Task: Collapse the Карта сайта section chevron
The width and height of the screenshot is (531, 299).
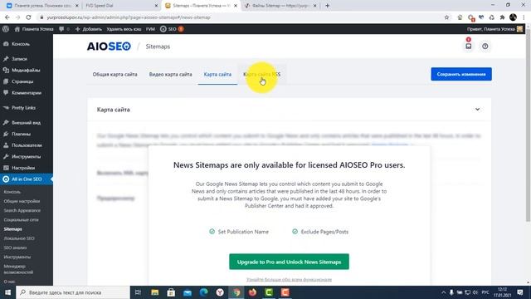Action: (x=477, y=110)
